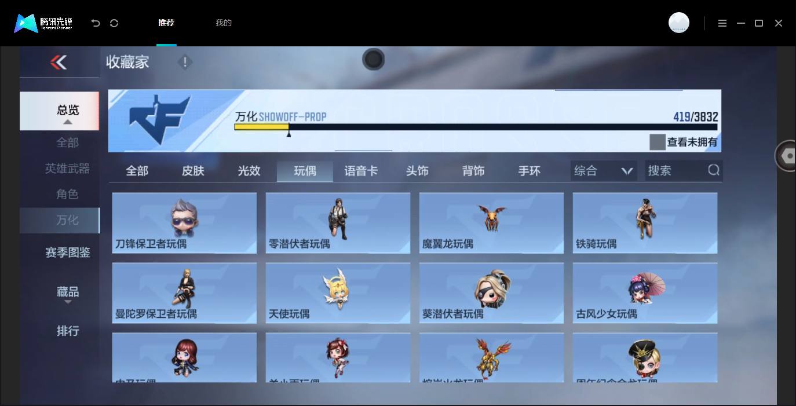Screen dimensions: 796x406
Task: Expand the 藏品 sidebar section
Action: pyautogui.click(x=68, y=293)
